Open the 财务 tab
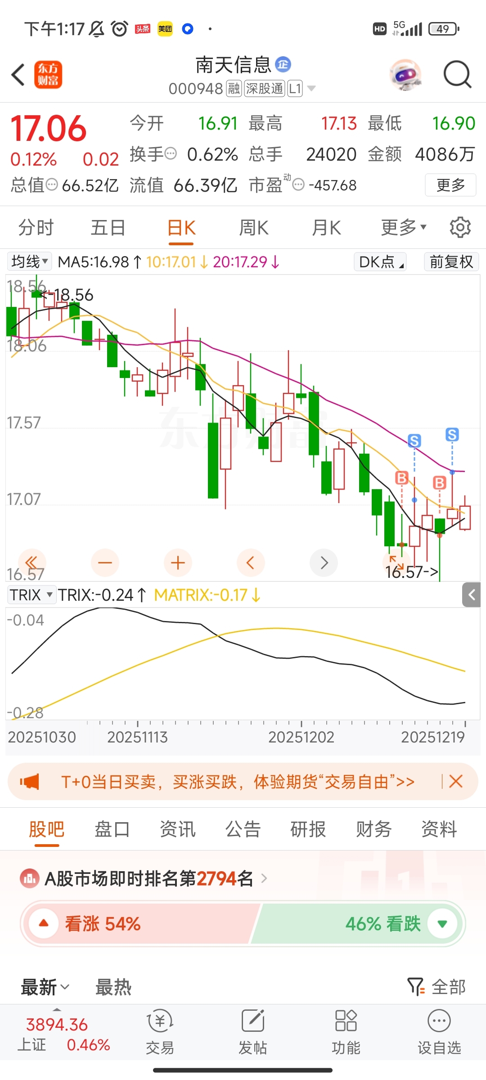Screen dimensions: 486x1080 click(x=374, y=829)
